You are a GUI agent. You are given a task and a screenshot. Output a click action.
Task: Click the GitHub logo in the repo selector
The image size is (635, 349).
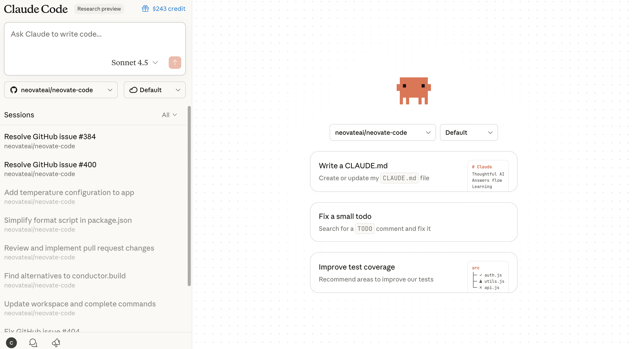coord(14,90)
